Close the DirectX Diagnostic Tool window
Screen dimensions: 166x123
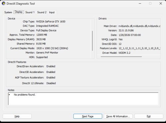click(161, 4)
